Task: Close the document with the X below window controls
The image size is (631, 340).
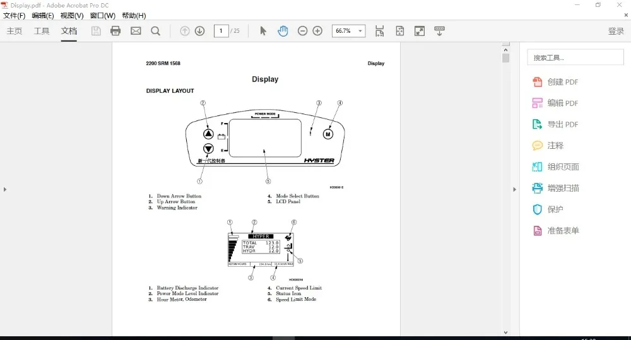Action: (x=626, y=15)
